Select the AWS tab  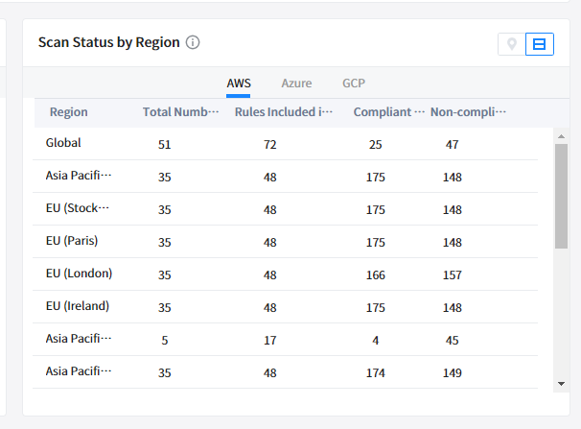(239, 83)
